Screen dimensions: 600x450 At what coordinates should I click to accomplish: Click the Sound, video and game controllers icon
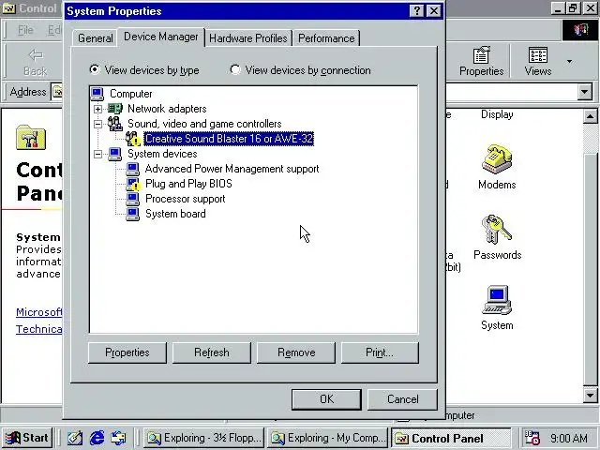pos(114,124)
